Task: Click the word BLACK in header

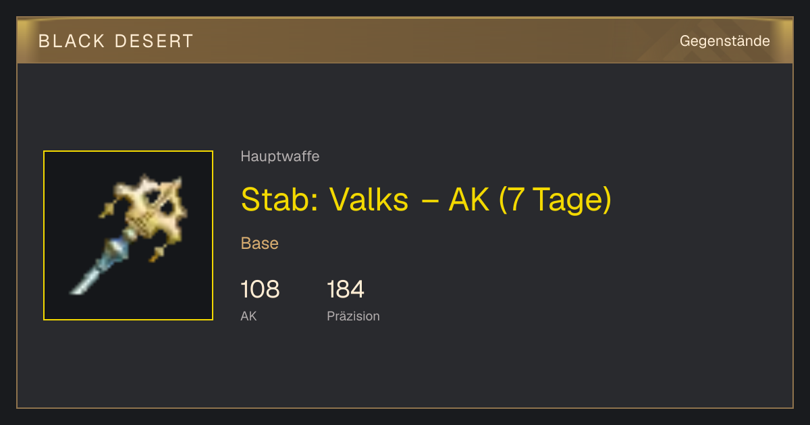Action: click(x=72, y=41)
